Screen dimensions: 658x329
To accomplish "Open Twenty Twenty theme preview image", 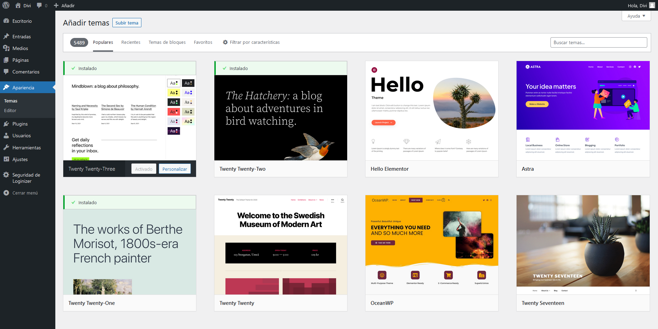I will pos(281,245).
